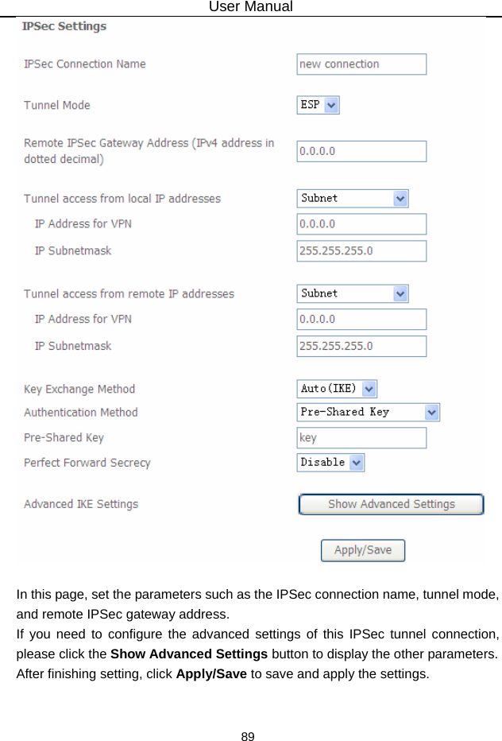Image resolution: width=502 pixels, height=741 pixels.
Task: Click the Advanced IKE Settings label
Action: 81,504
